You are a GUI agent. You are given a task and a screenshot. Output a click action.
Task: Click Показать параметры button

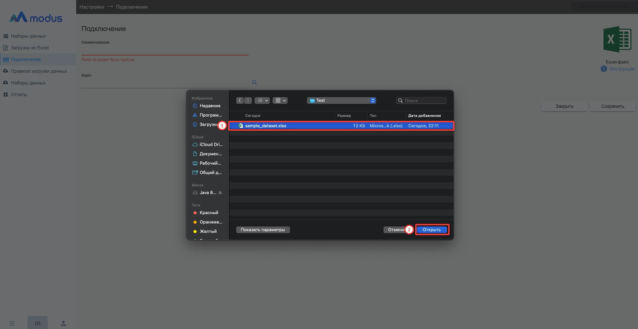pyautogui.click(x=263, y=230)
